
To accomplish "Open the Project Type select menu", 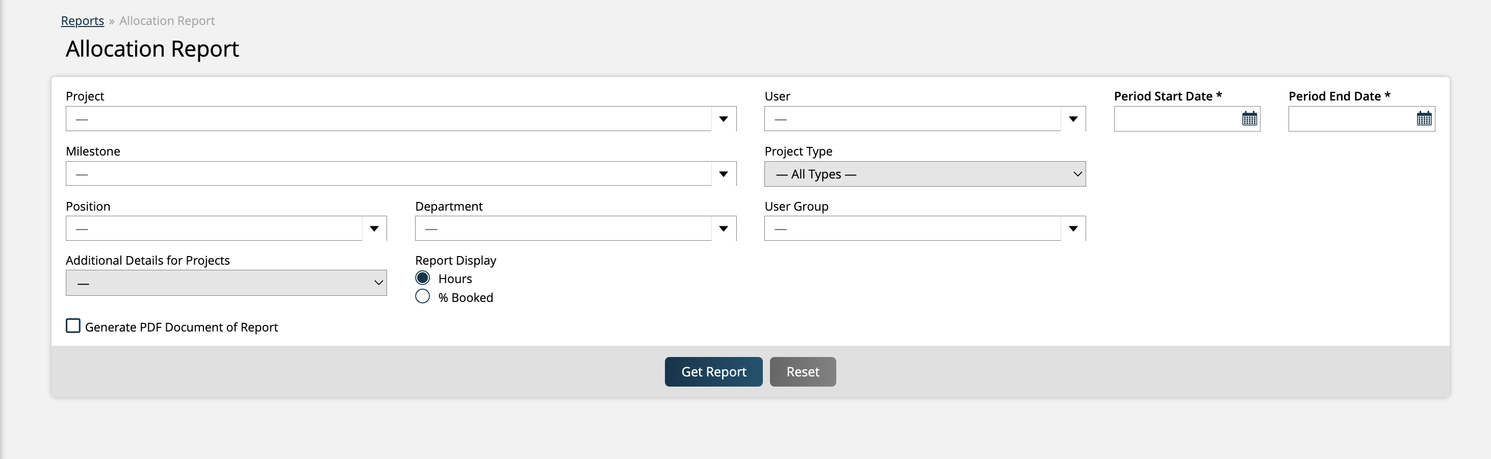I will 924,174.
